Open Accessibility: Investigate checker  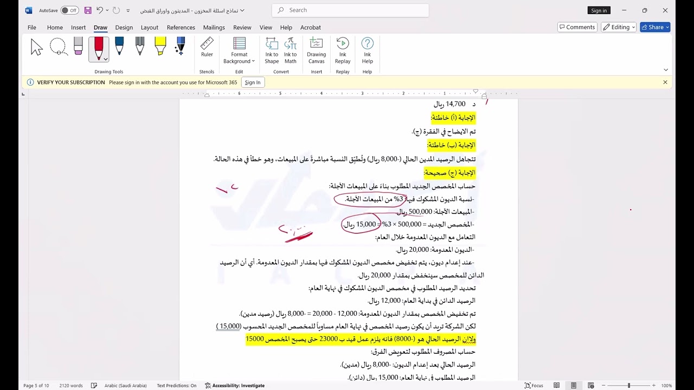(x=235, y=386)
